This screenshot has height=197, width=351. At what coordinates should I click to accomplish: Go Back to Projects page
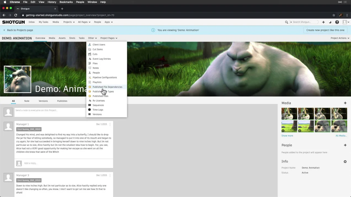point(18,30)
